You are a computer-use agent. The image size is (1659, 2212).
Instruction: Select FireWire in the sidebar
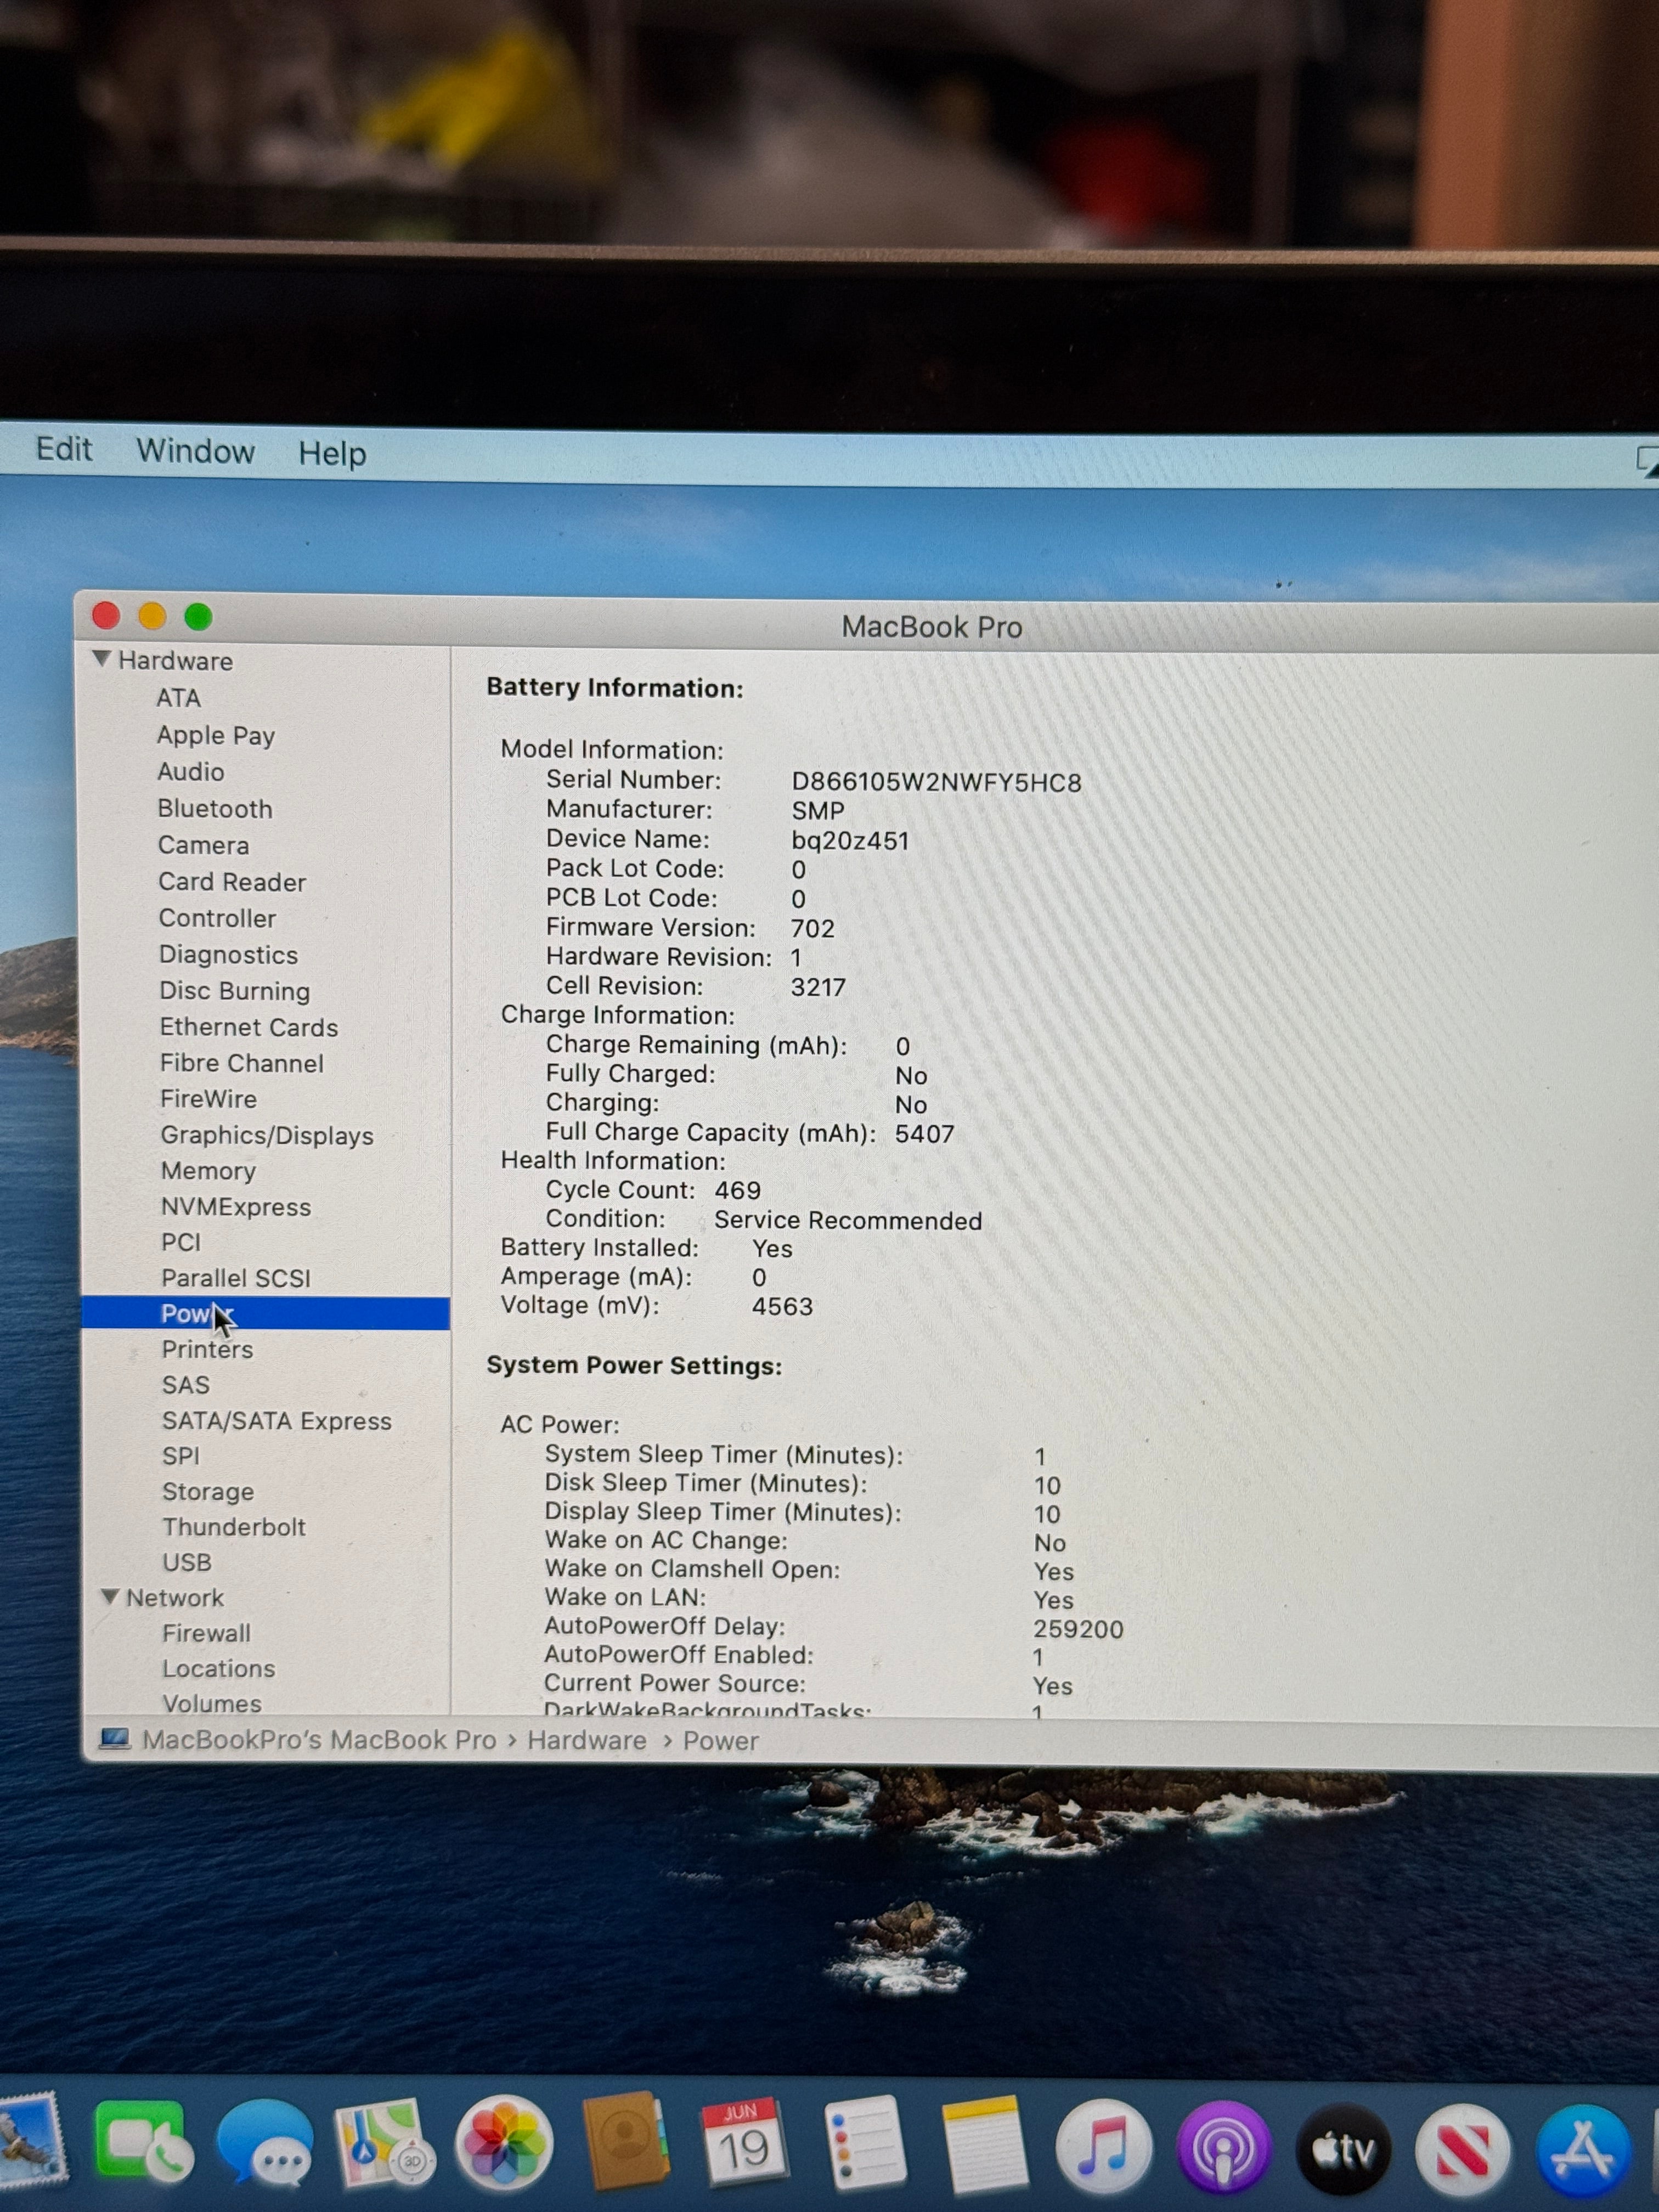pos(209,1099)
